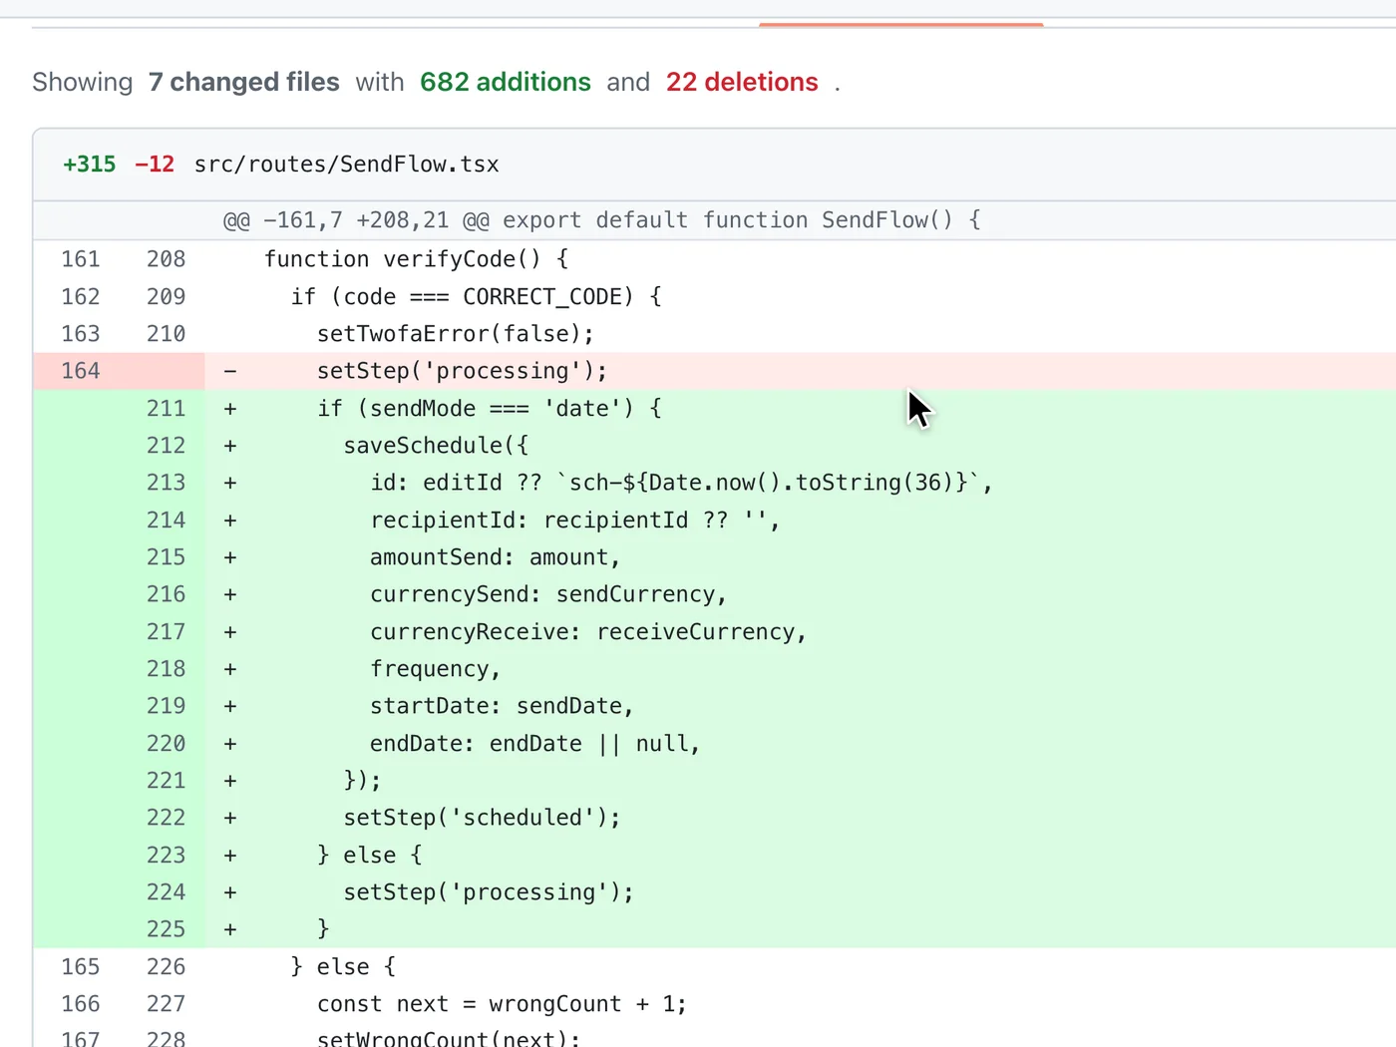This screenshot has height=1047, width=1396.
Task: Open the src/routes/SendFlow.tsx file header link
Action: (347, 165)
